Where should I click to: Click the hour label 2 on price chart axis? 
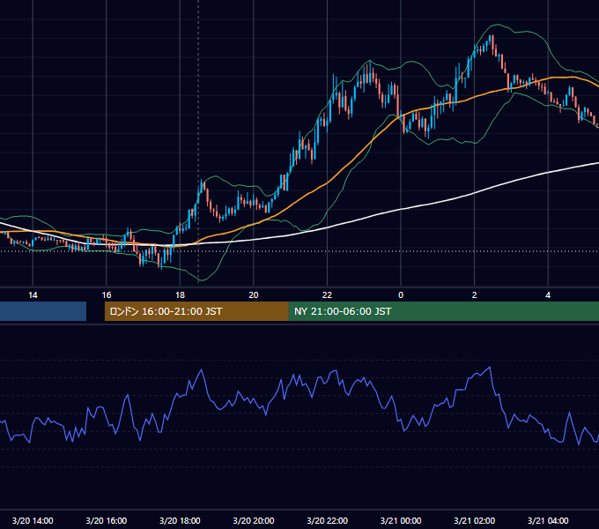pos(474,295)
